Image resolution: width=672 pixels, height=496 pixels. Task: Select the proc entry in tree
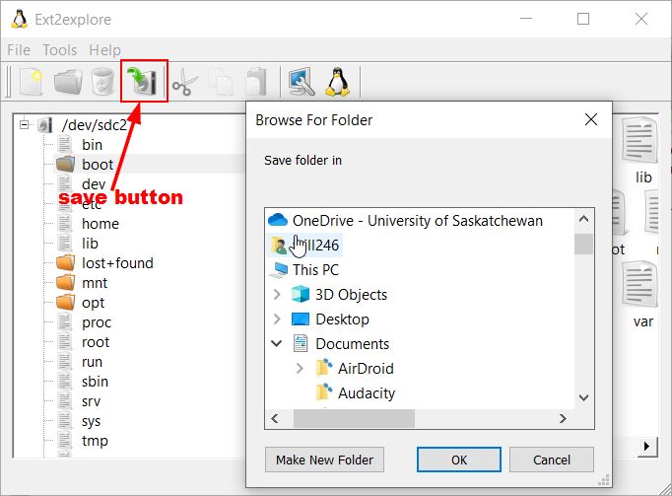click(97, 322)
